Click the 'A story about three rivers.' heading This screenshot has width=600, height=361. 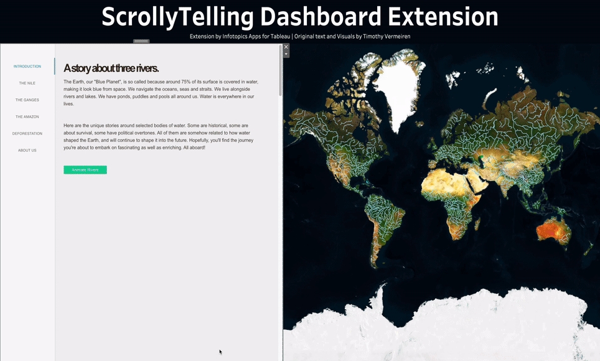coord(111,68)
